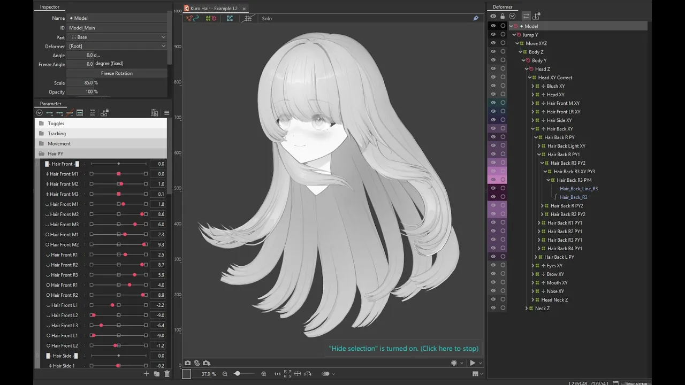685x385 pixels.
Task: Click the Freeze Rotation button
Action: click(117, 73)
